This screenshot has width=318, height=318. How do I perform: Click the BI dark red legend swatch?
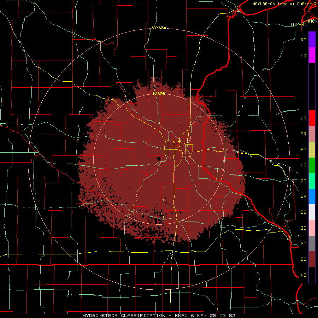point(312,259)
